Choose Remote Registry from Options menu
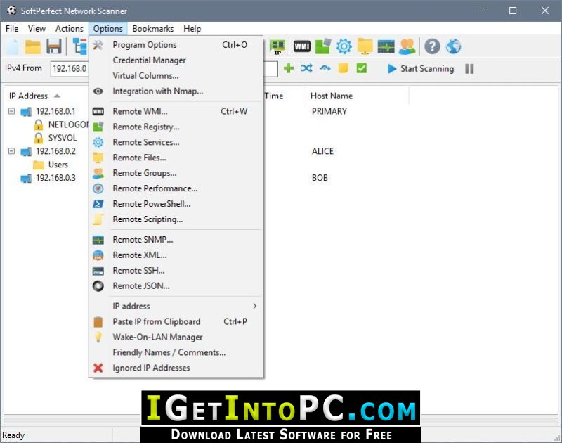Viewport: 562px width, 443px height. pos(176,127)
